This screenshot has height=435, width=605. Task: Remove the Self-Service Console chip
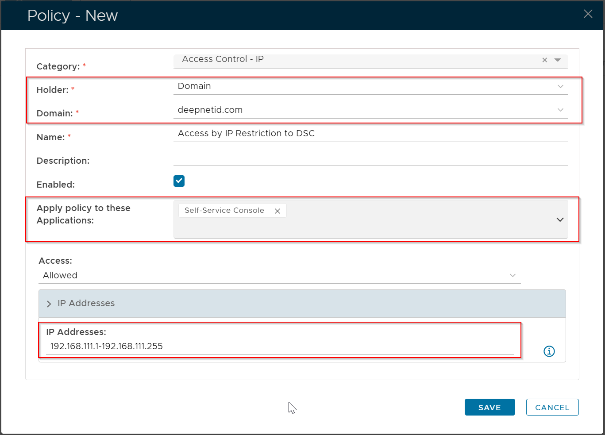point(277,211)
